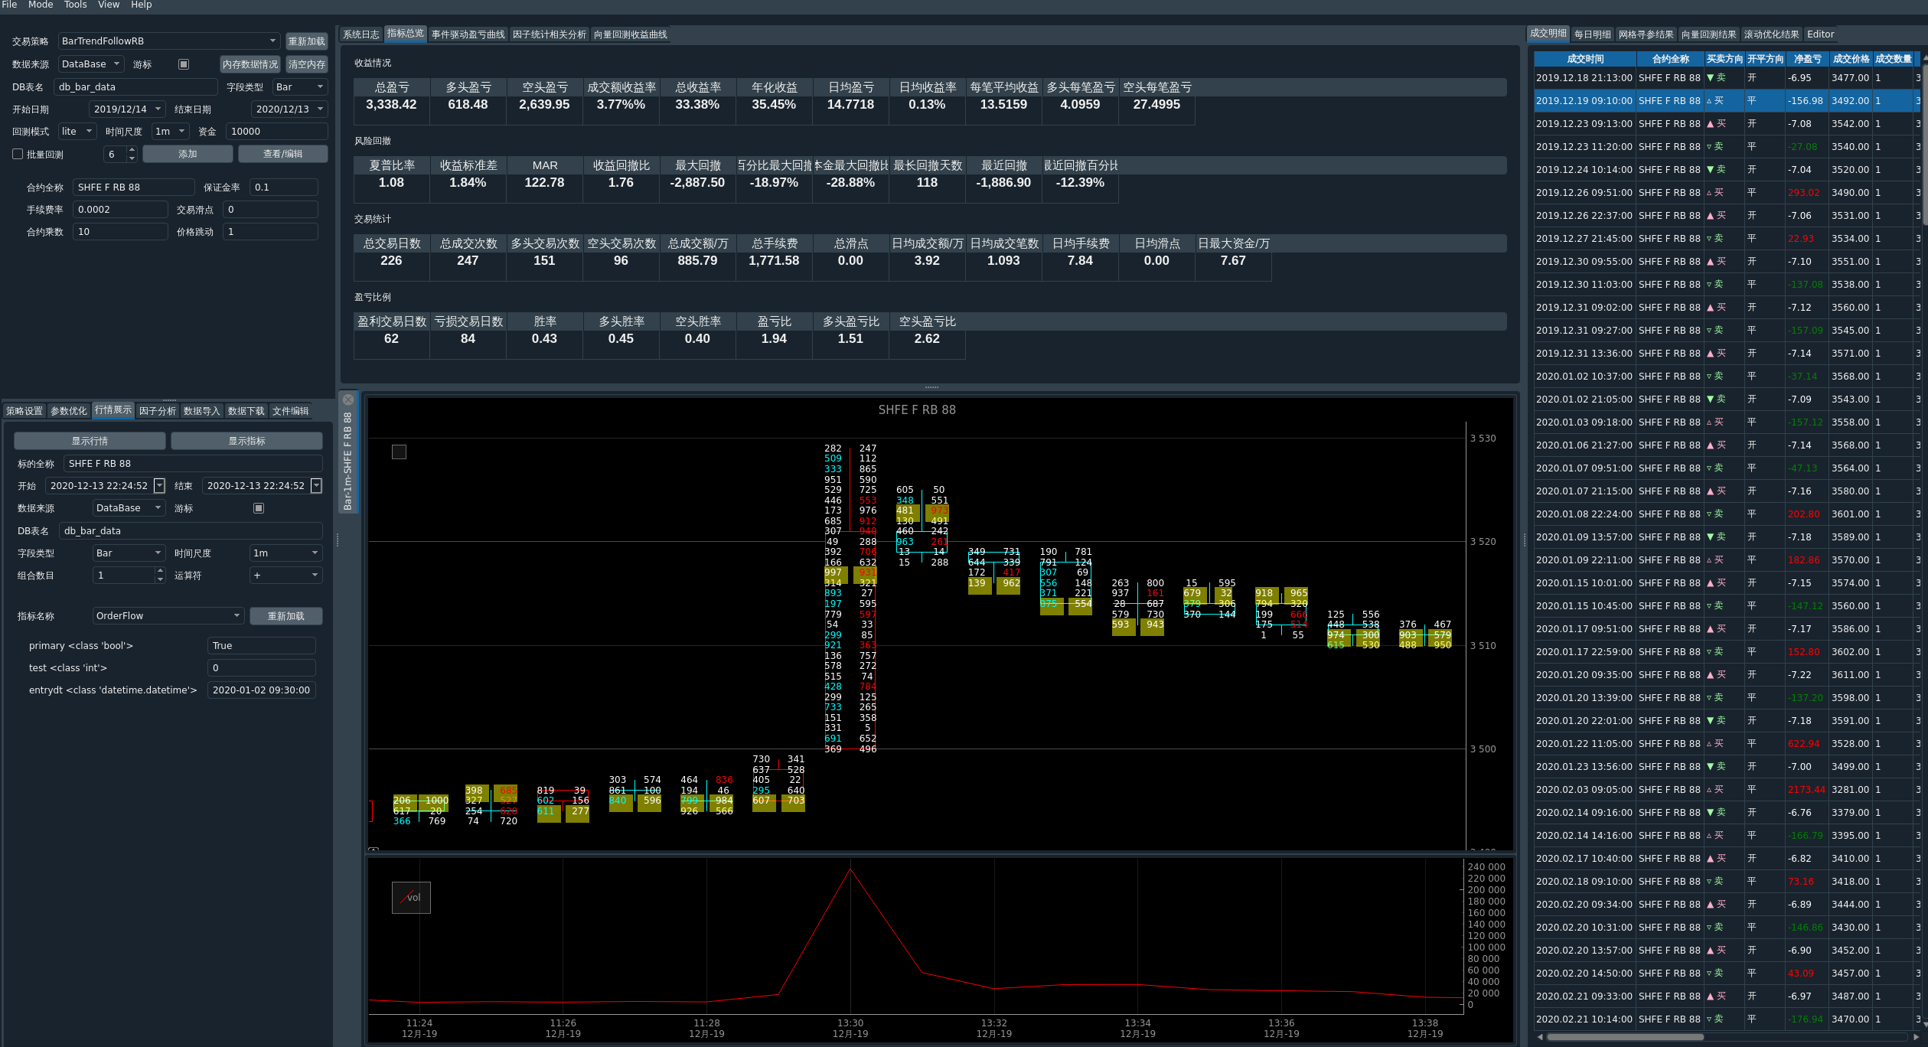Toggle 游标 checkbox in 行情展示 panel

pos(259,508)
